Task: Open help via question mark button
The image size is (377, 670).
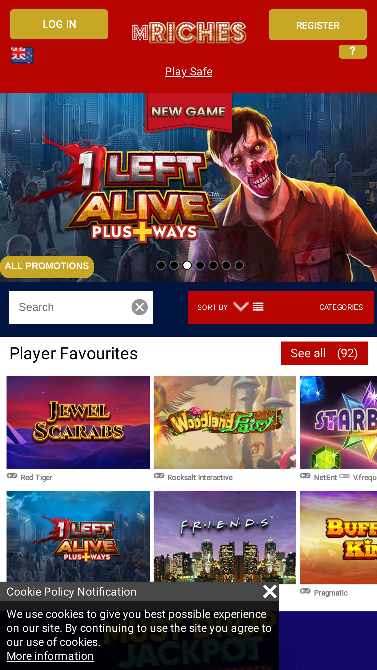Action: (x=352, y=51)
